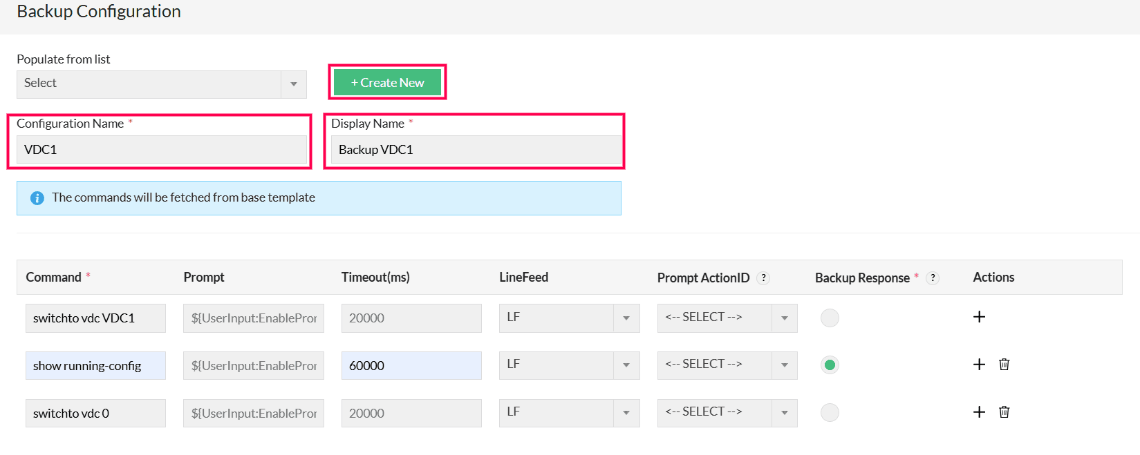Click info icon in base template notice
Screen dimensions: 1140x455
coord(37,198)
